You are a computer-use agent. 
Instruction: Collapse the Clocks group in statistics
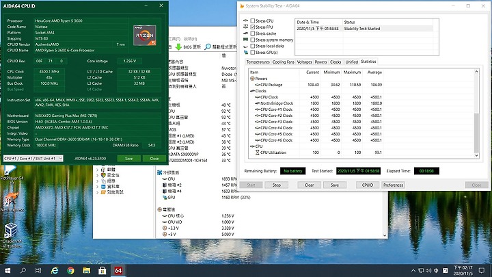[x=252, y=91]
